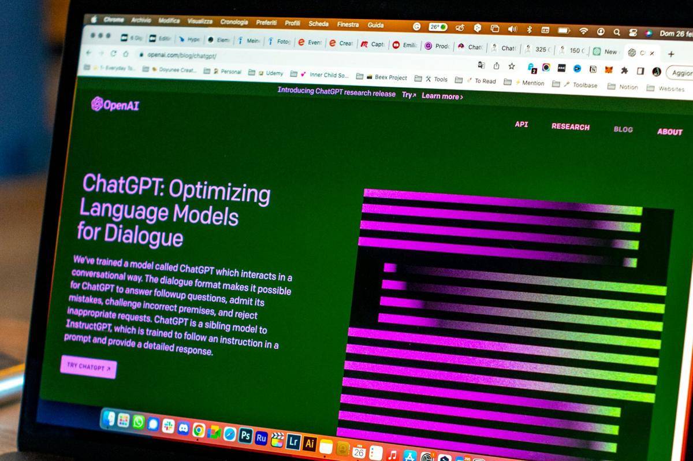Open the Inner Child So... bookmarks folder
This screenshot has height=461, width=693.
pyautogui.click(x=320, y=75)
